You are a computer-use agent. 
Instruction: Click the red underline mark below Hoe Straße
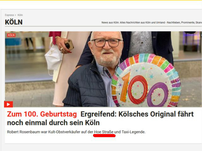click(x=104, y=136)
